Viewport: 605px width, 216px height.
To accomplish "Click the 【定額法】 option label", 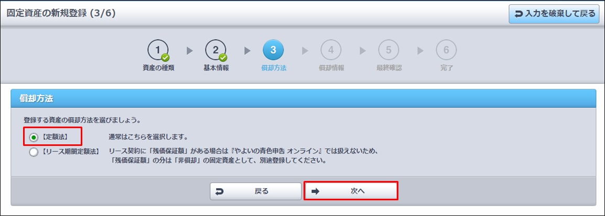I will 54,137.
